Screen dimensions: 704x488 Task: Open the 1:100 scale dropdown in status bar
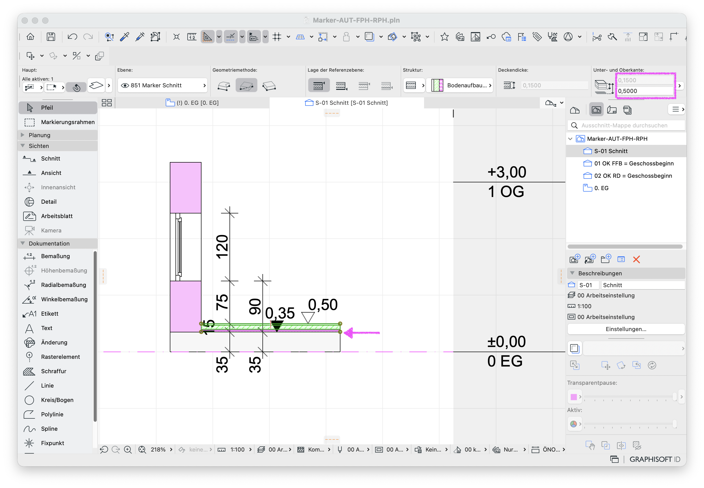coord(250,449)
